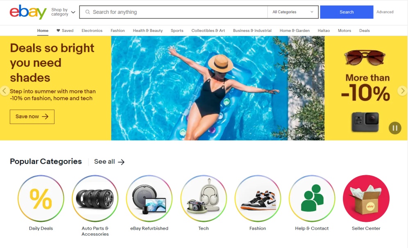This screenshot has height=248, width=408.
Task: Go to previous banner slide
Action: (5, 91)
